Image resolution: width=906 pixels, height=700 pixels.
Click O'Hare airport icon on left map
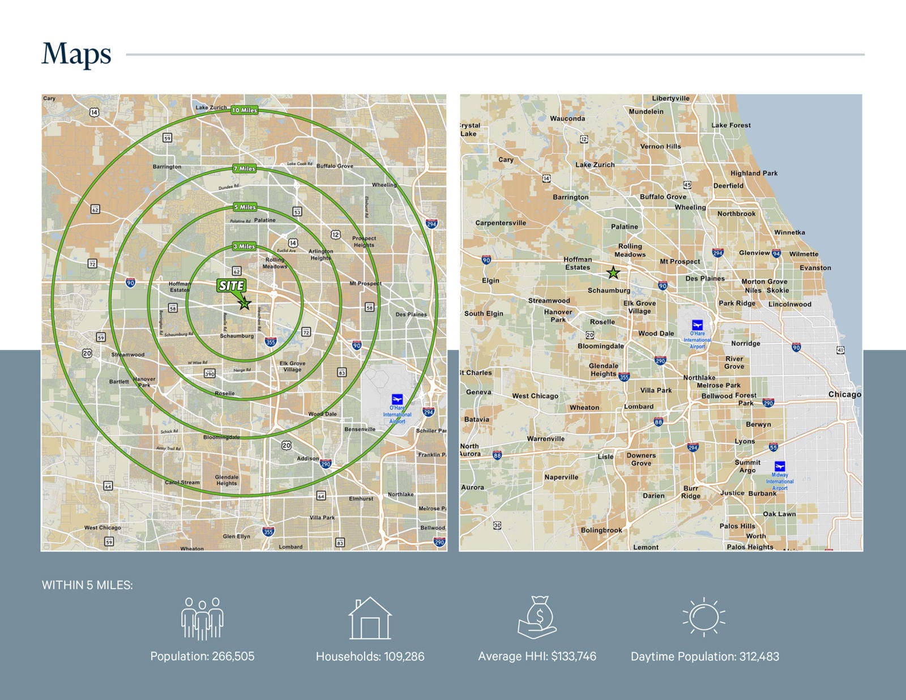[397, 399]
